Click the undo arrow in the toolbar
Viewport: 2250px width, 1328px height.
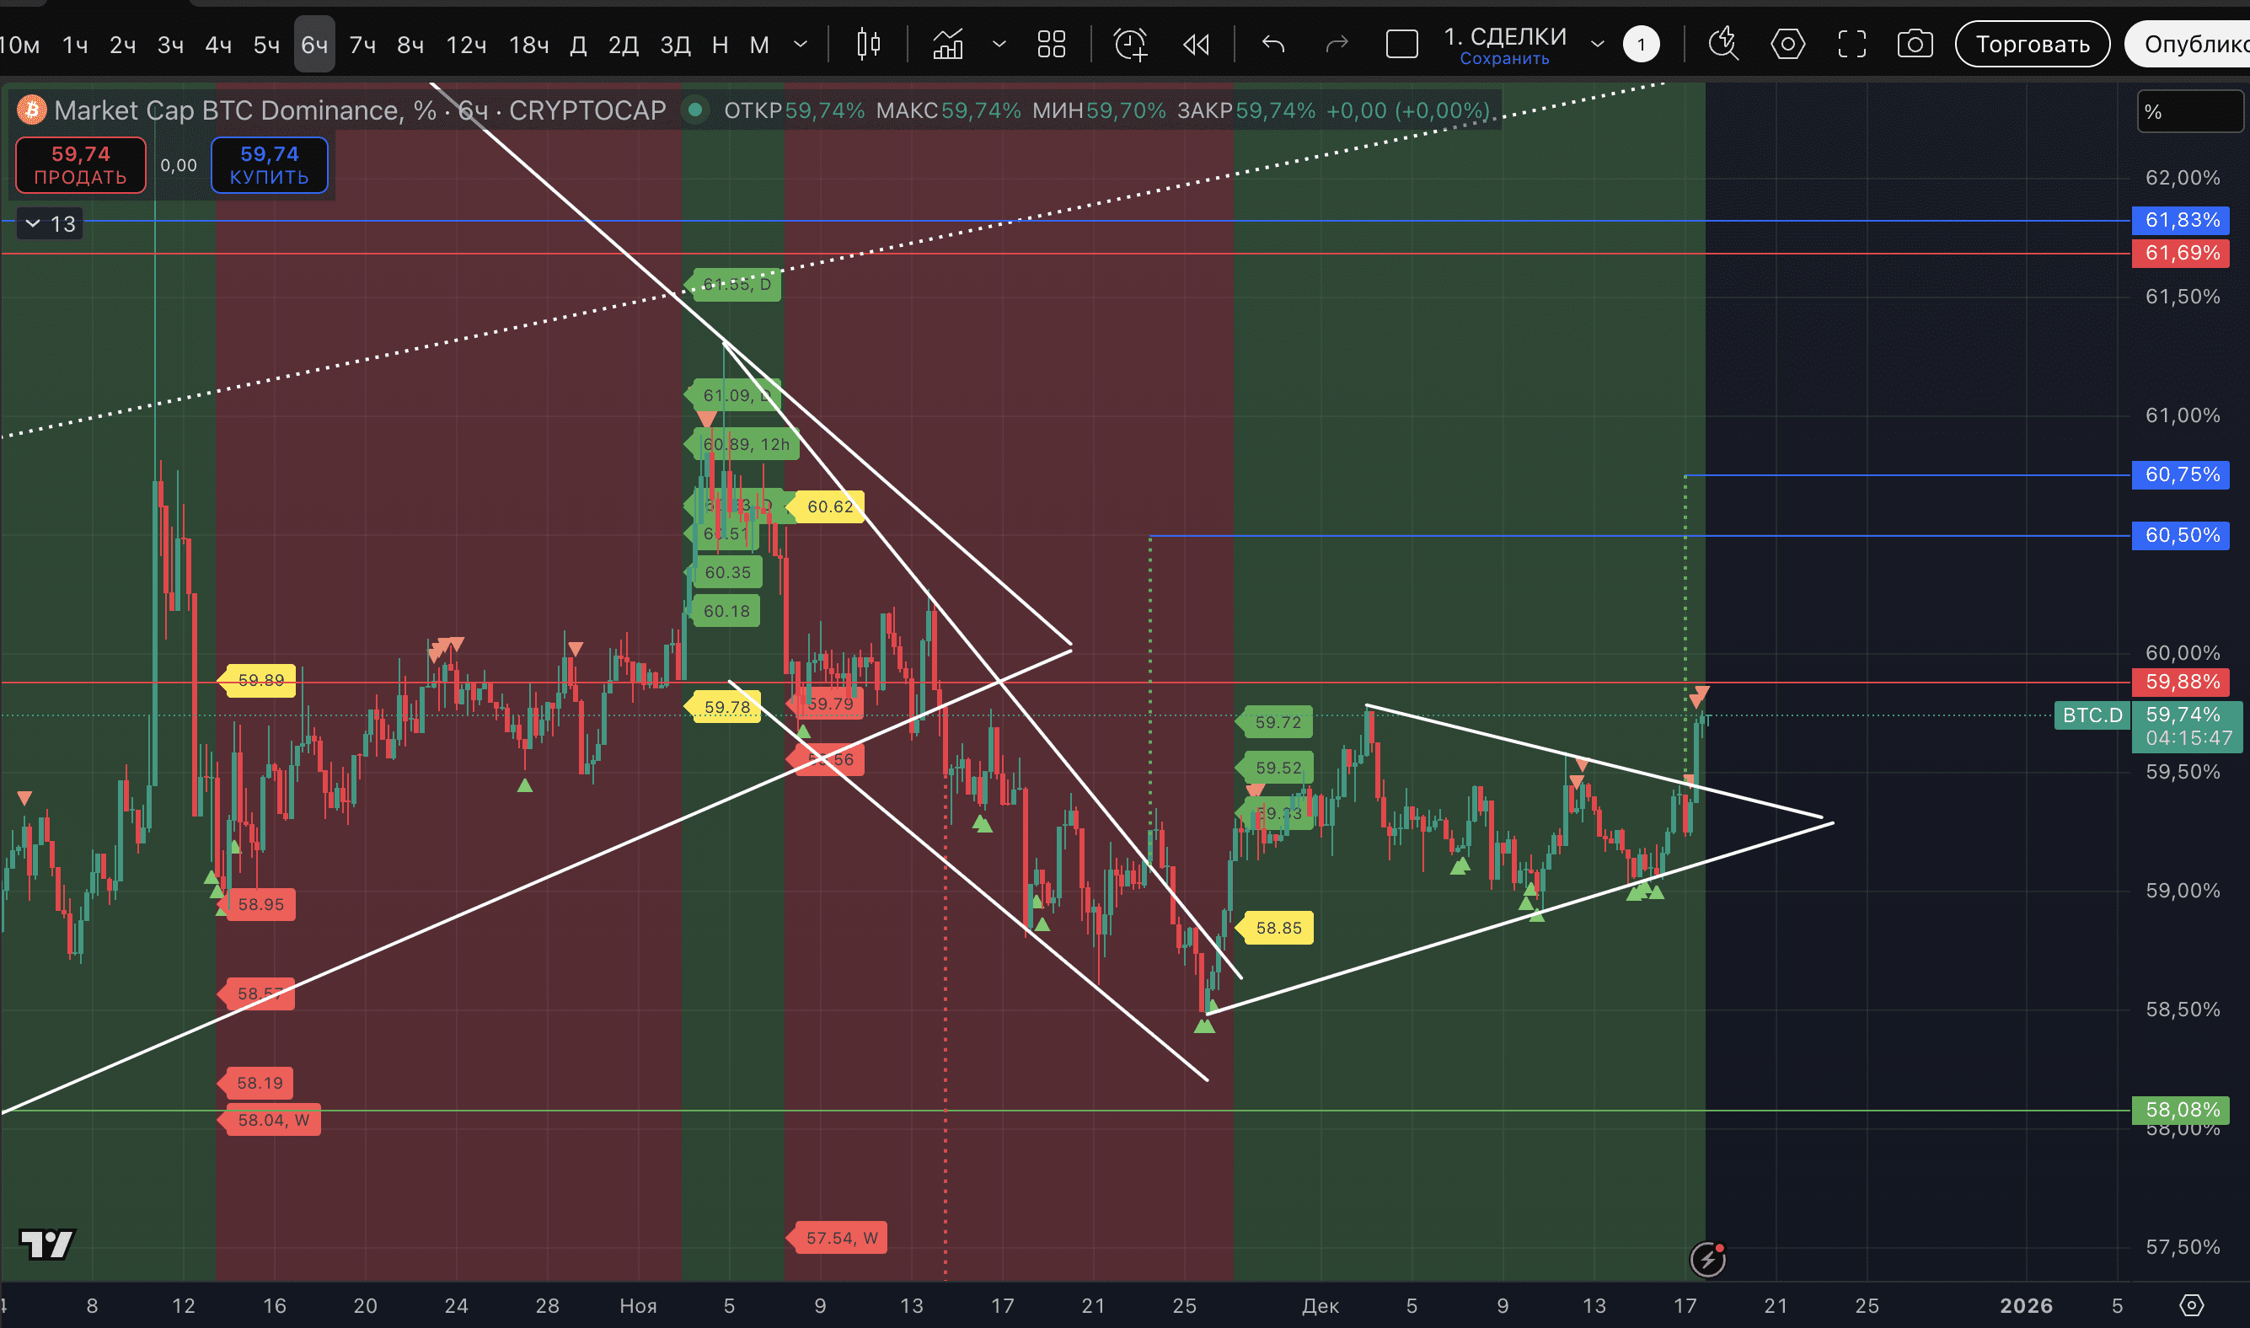point(1272,44)
